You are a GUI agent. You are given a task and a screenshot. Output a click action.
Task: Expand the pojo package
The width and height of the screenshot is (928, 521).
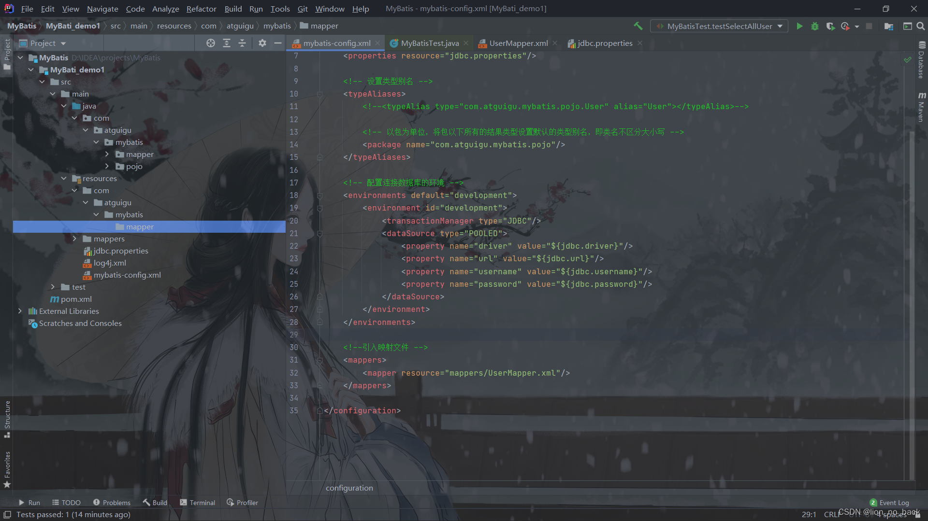[x=107, y=166]
